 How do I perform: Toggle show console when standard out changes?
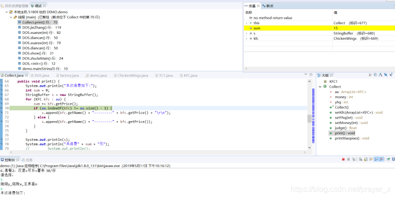point(376,159)
